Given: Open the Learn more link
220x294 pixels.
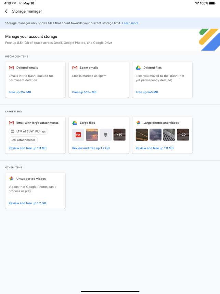Looking at the screenshot, I should pos(130,23).
